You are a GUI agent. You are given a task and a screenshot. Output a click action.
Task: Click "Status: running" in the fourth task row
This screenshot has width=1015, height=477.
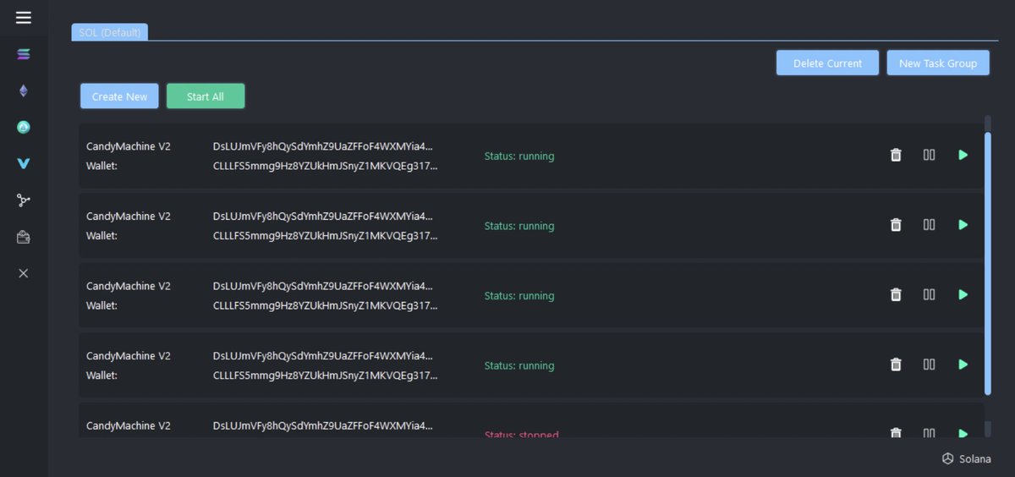(519, 366)
